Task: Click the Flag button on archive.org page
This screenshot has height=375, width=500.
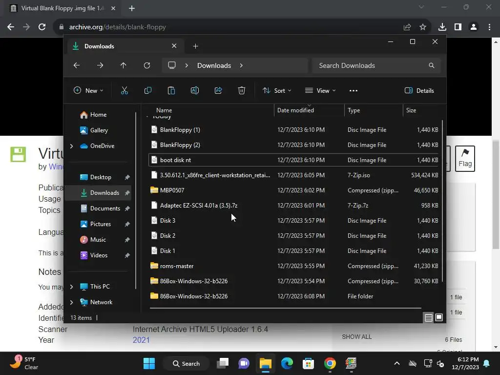Action: coord(465,159)
